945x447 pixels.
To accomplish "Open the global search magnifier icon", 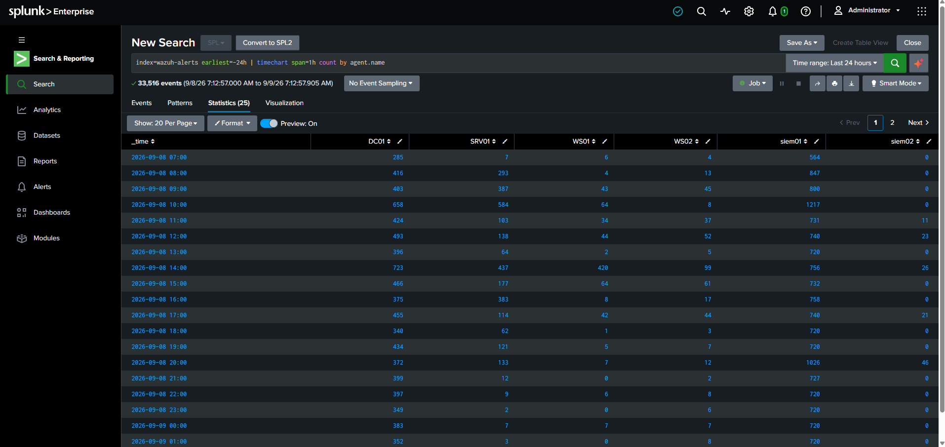I will 701,11.
